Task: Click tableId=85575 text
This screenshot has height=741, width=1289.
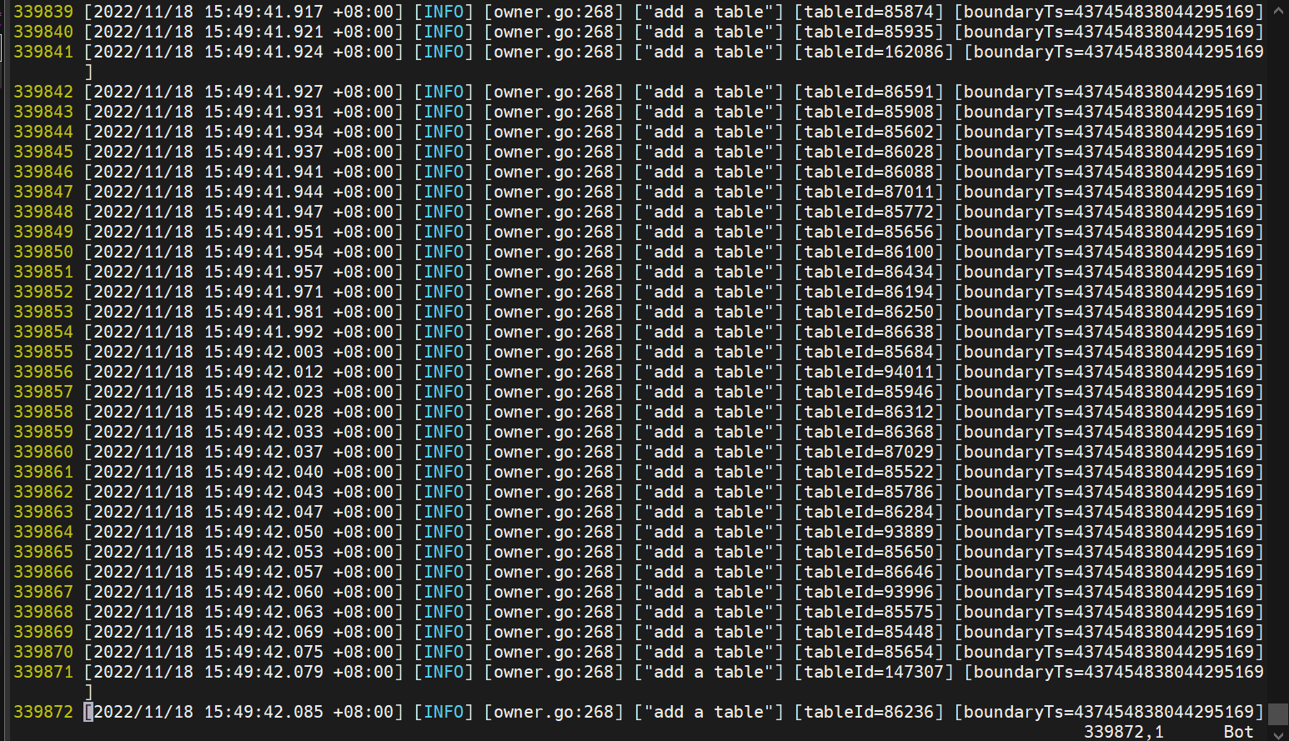Action: 870,612
